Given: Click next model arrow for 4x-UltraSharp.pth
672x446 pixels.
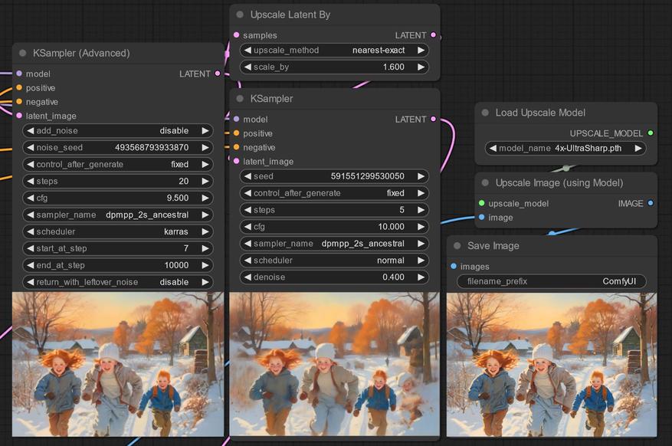Looking at the screenshot, I should 638,148.
